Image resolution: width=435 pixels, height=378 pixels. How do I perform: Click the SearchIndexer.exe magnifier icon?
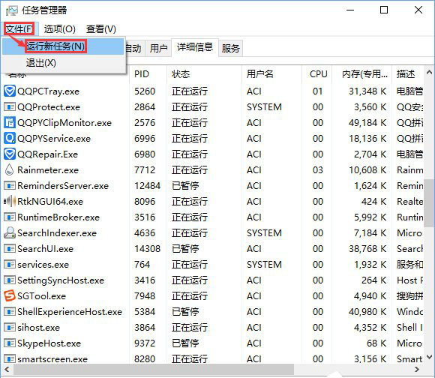point(10,233)
